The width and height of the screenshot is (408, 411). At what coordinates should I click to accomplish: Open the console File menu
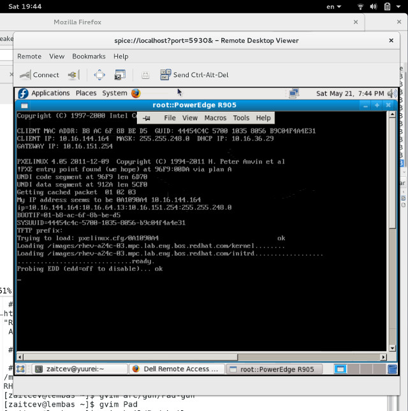coord(170,118)
